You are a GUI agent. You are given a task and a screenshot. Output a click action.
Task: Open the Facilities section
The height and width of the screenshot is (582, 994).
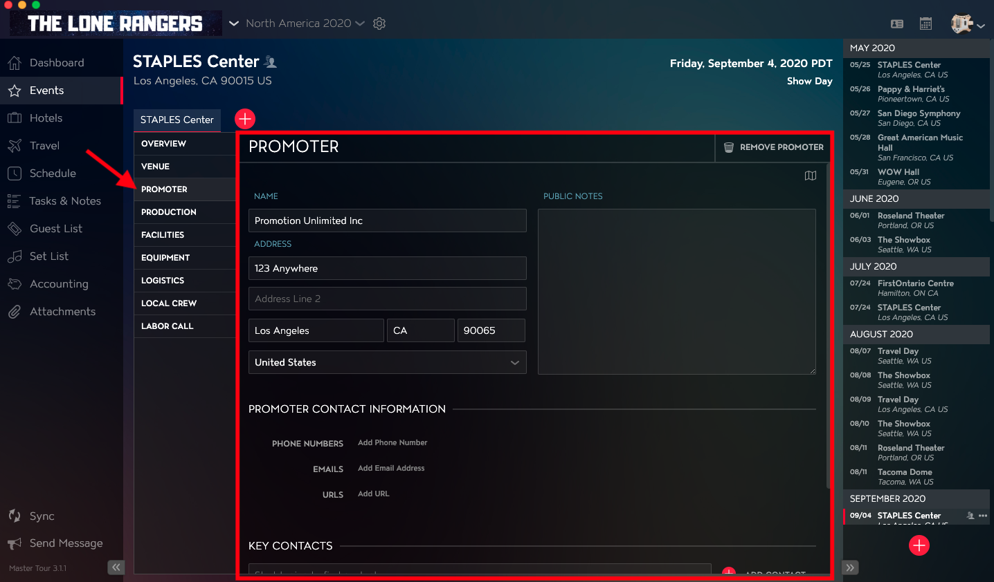184,235
